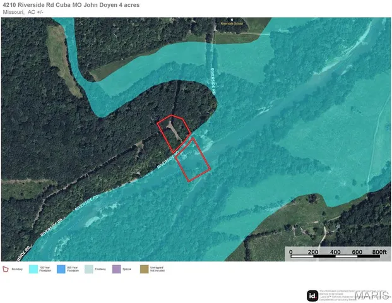The image size is (392, 303).
Task: Click the lower red parcel outline
Action: pos(193,160)
